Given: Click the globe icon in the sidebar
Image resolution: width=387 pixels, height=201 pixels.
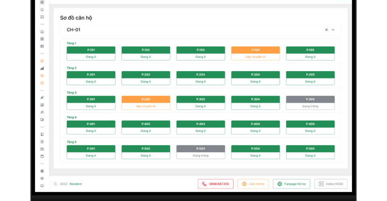Looking at the screenshot, I should coord(42,171).
